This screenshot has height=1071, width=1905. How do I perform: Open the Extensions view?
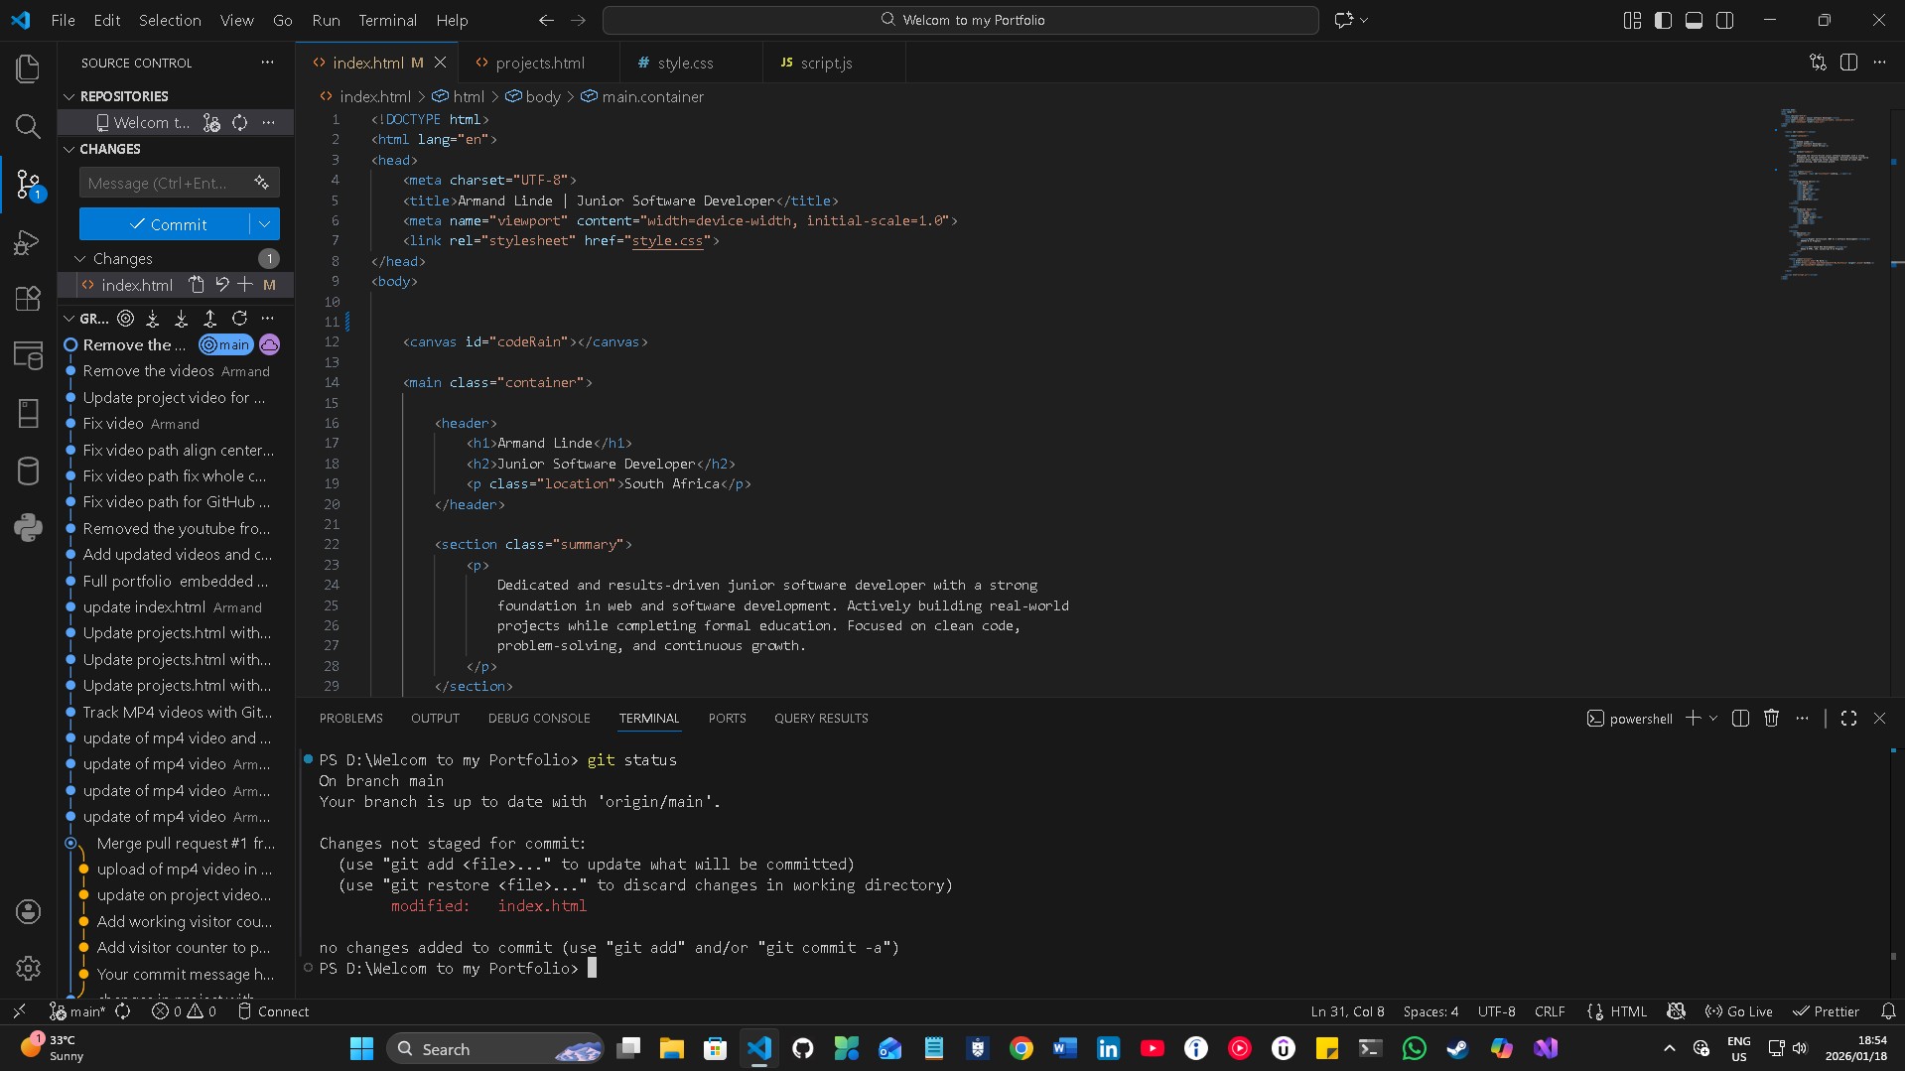coord(27,299)
